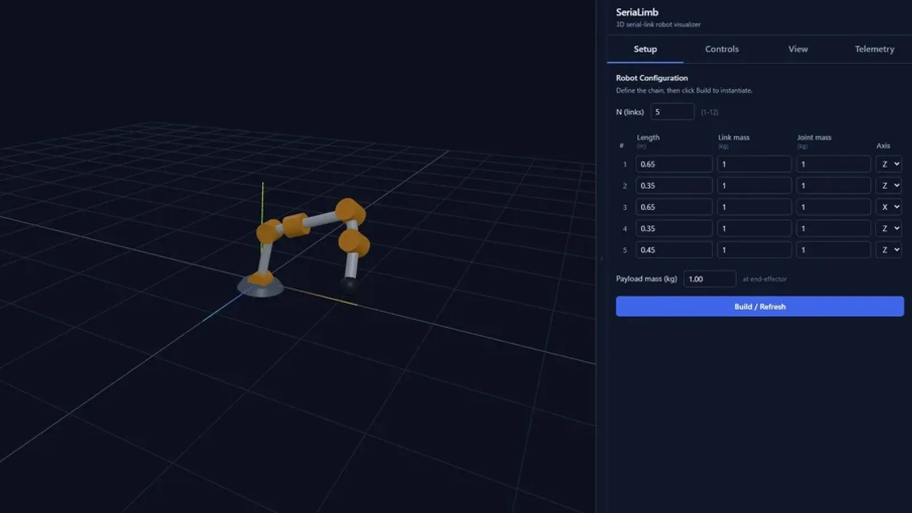The image size is (912, 513).
Task: Click the Payload mass input field
Action: (x=710, y=279)
